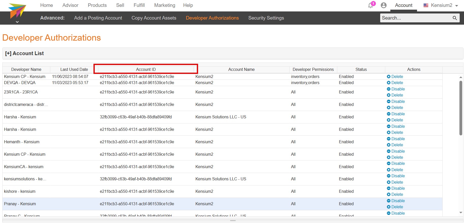Delete the 23R1CA - 23R1CA authorization
The image size is (464, 223).
pos(395,95)
